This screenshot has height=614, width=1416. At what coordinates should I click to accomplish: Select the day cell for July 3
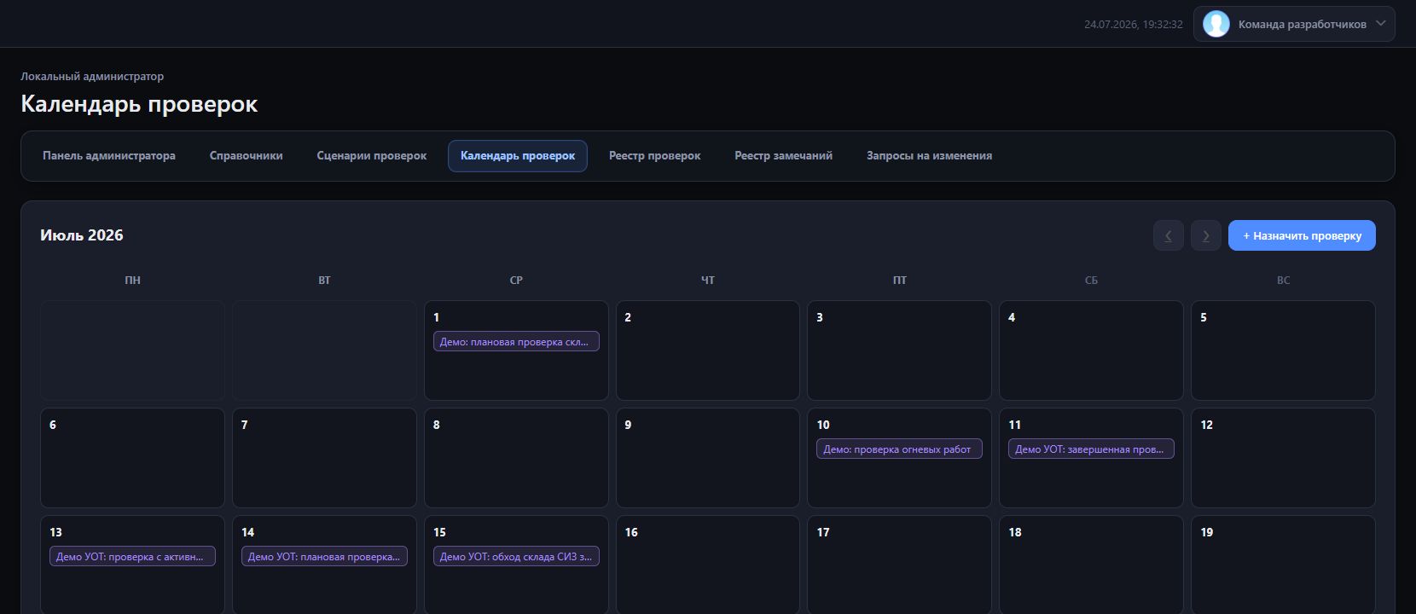tap(899, 350)
